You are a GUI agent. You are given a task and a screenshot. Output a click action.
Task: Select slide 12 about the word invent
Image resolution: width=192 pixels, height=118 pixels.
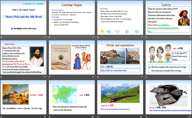168,97
